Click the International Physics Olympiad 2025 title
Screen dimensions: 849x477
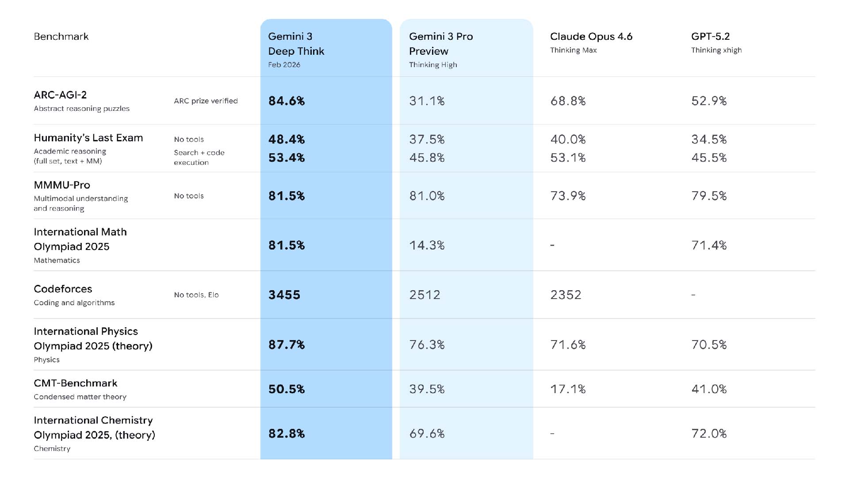tap(93, 338)
